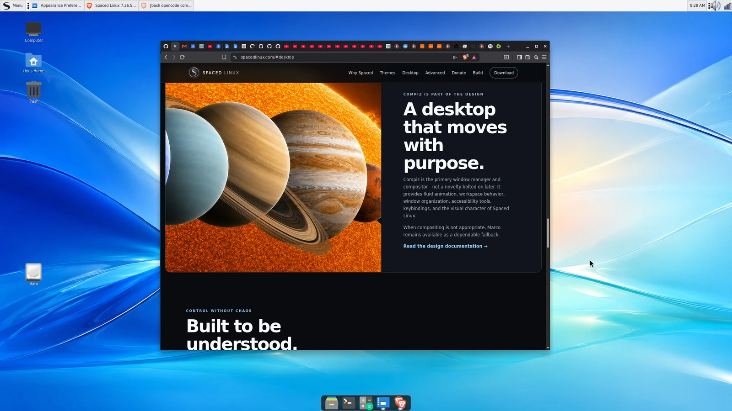Toggle the browser sidebar panel
This screenshot has height=411, width=732.
click(519, 57)
